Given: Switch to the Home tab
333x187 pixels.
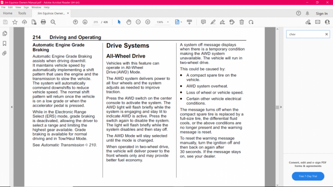Looking at the screenshot, I should [x=7, y=13].
